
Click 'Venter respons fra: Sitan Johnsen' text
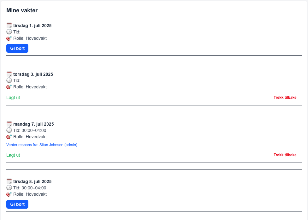click(42, 145)
